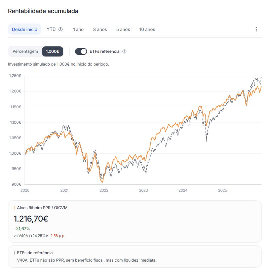The image size is (271, 271).
Task: Click the Alves Ribeiro PPR / OICVM label
Action: [42, 208]
